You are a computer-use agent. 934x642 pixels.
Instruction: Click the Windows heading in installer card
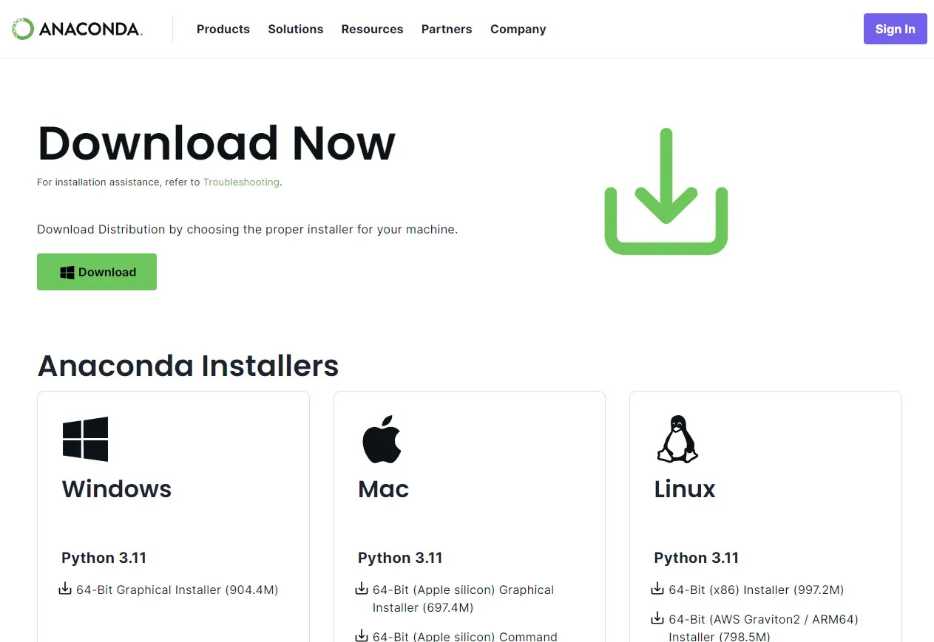click(x=117, y=489)
